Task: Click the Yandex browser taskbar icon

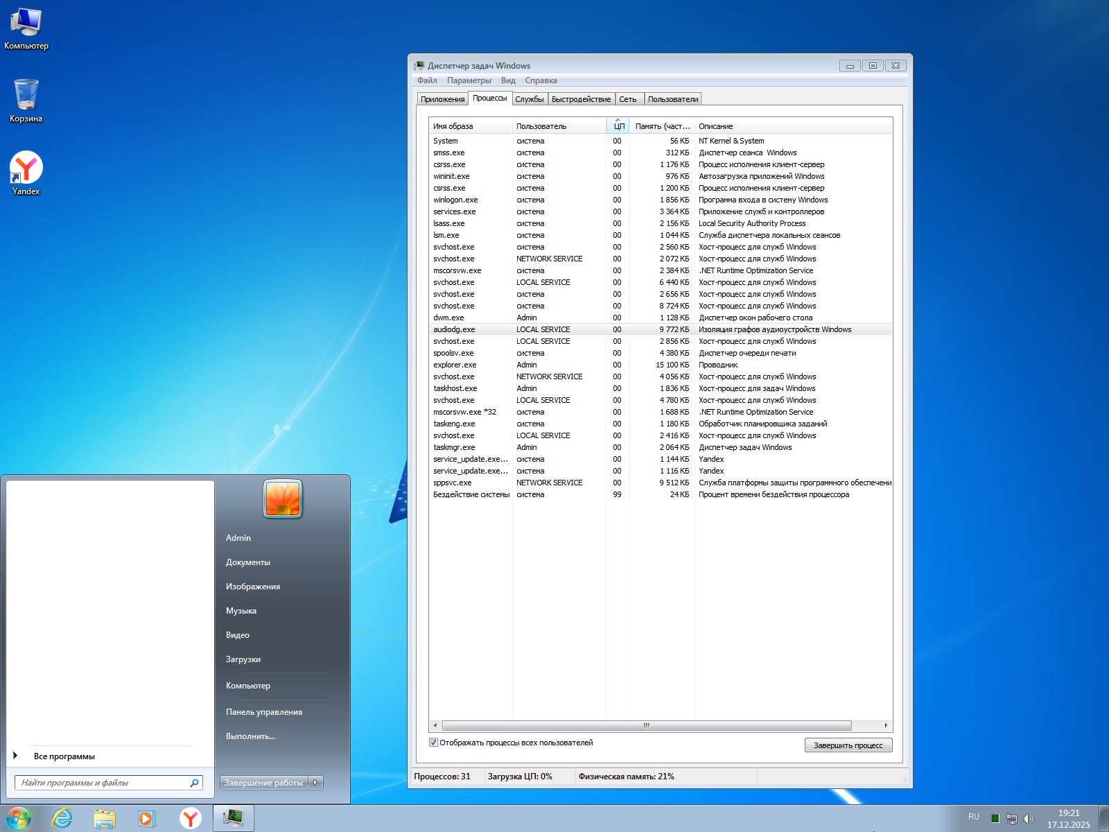Action: 190,818
